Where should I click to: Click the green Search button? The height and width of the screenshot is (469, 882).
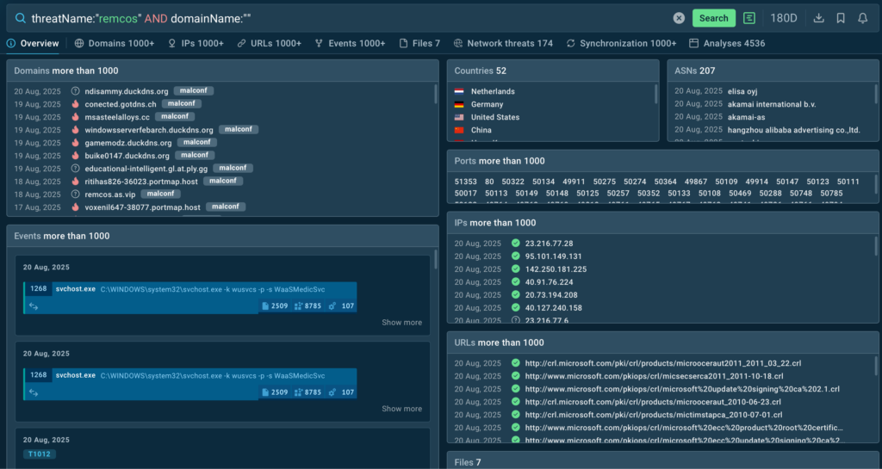713,18
